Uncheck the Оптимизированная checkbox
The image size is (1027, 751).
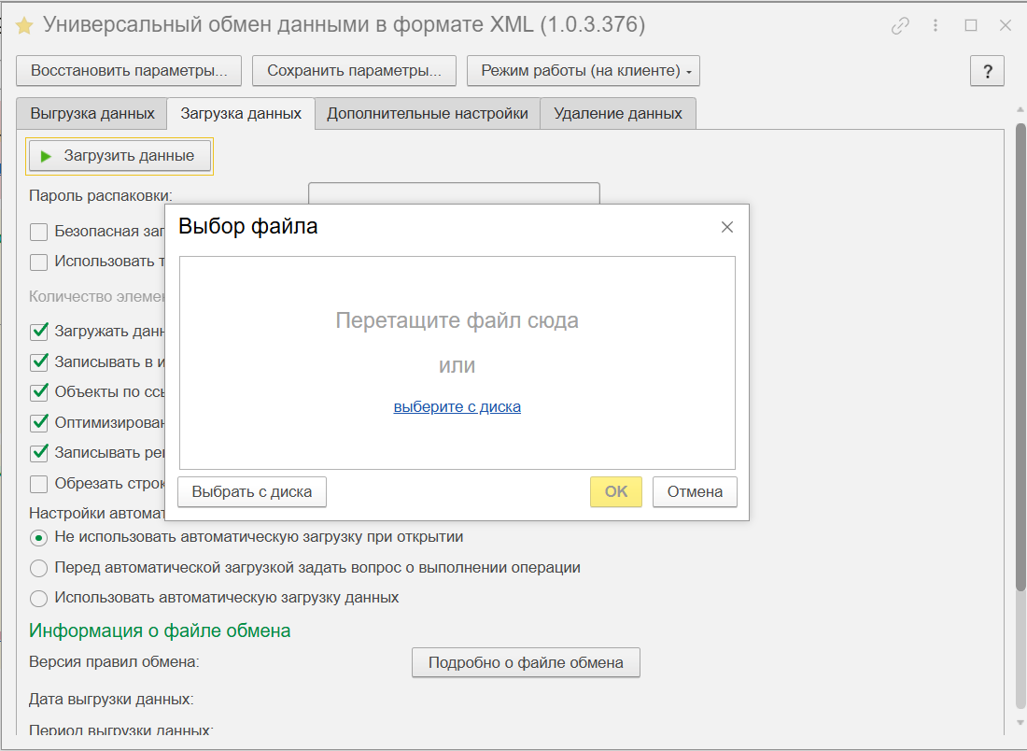click(x=38, y=423)
